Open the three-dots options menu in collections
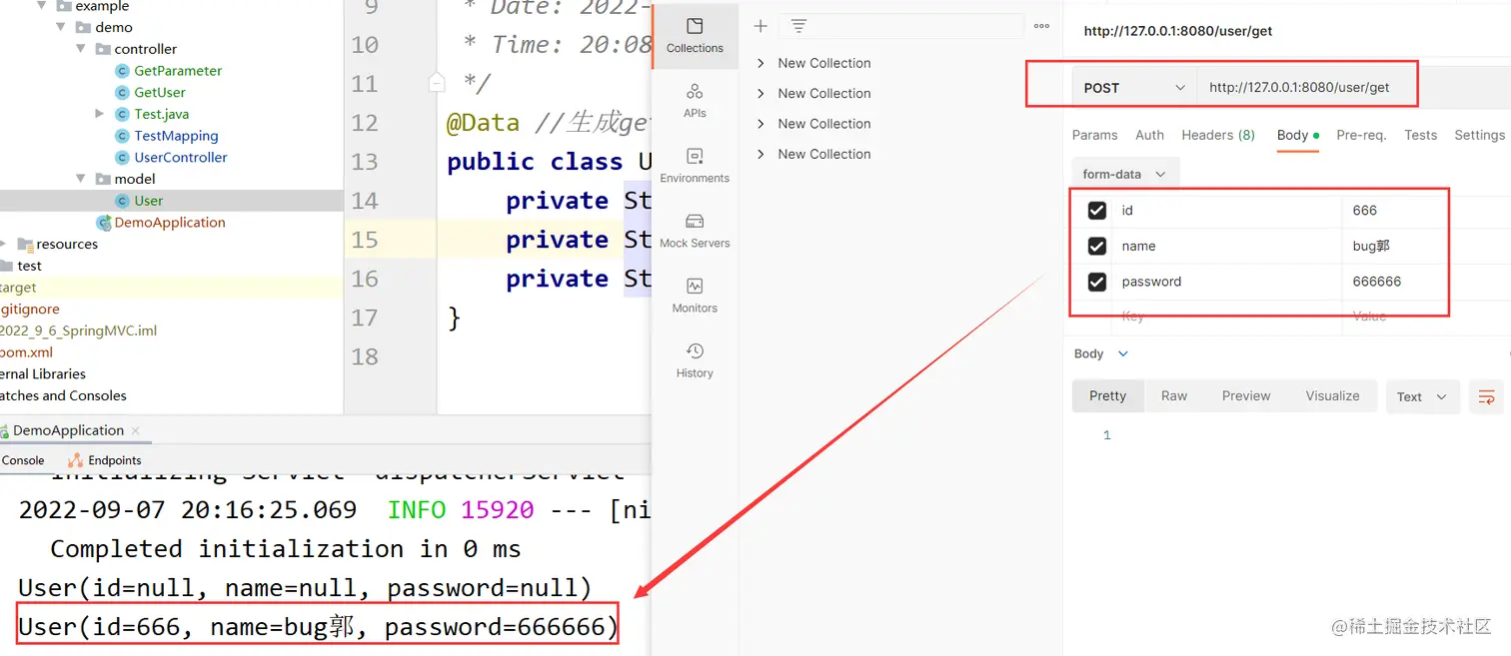This screenshot has height=656, width=1511. [x=1041, y=26]
